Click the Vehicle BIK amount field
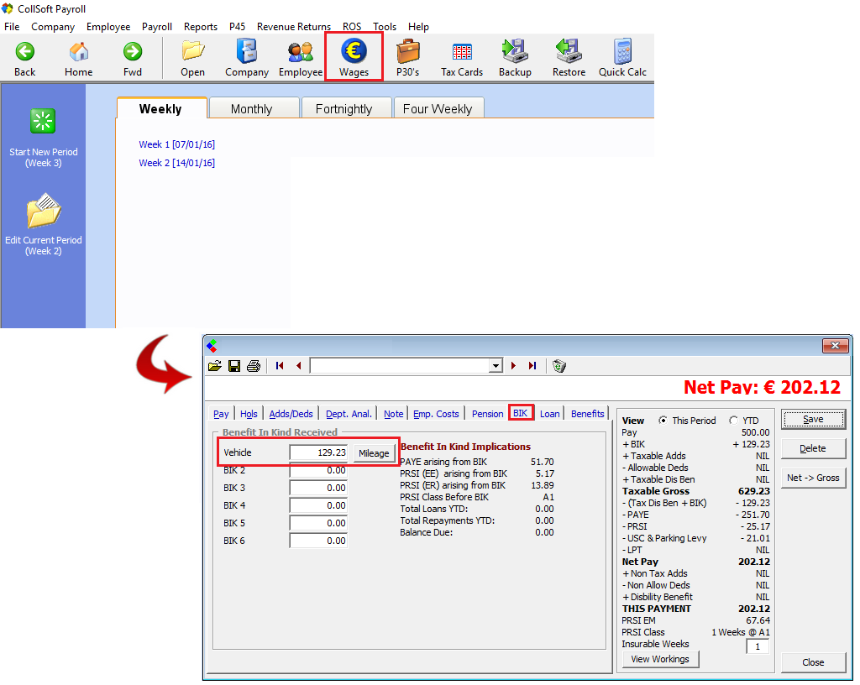Viewport: 860px width, 685px height. point(318,452)
